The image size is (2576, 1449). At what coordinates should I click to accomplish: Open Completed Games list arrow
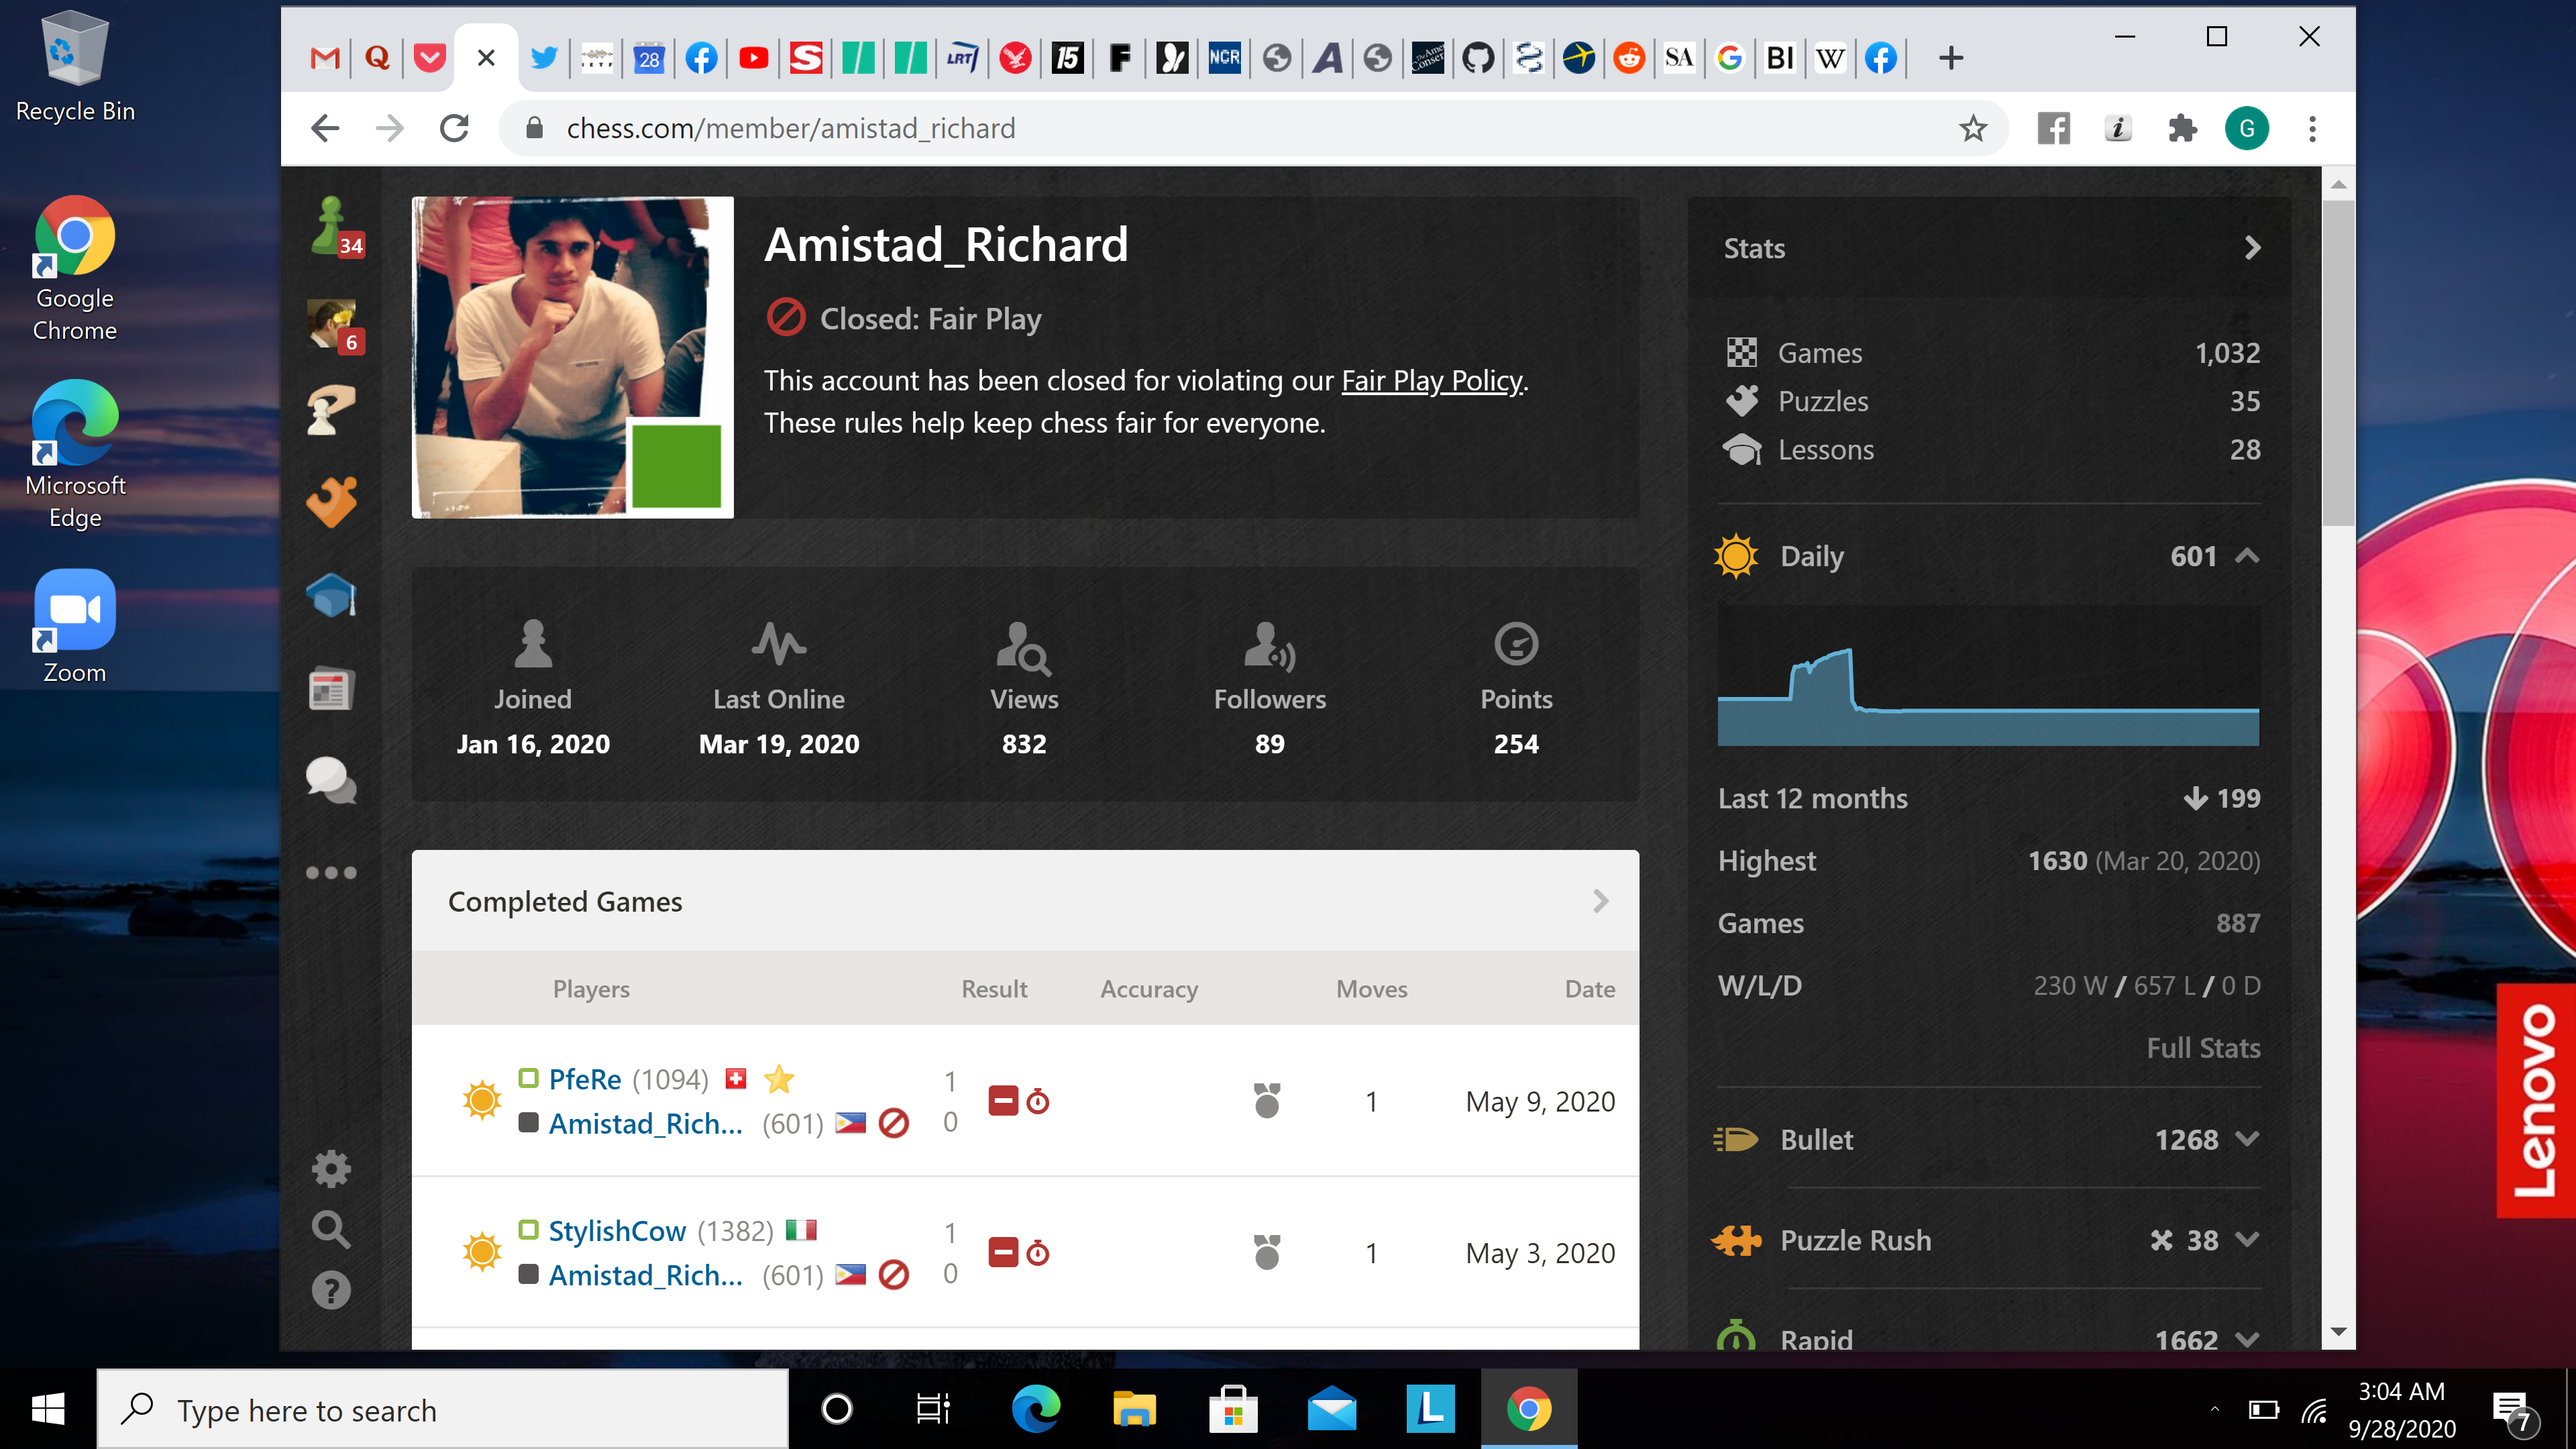[1601, 901]
